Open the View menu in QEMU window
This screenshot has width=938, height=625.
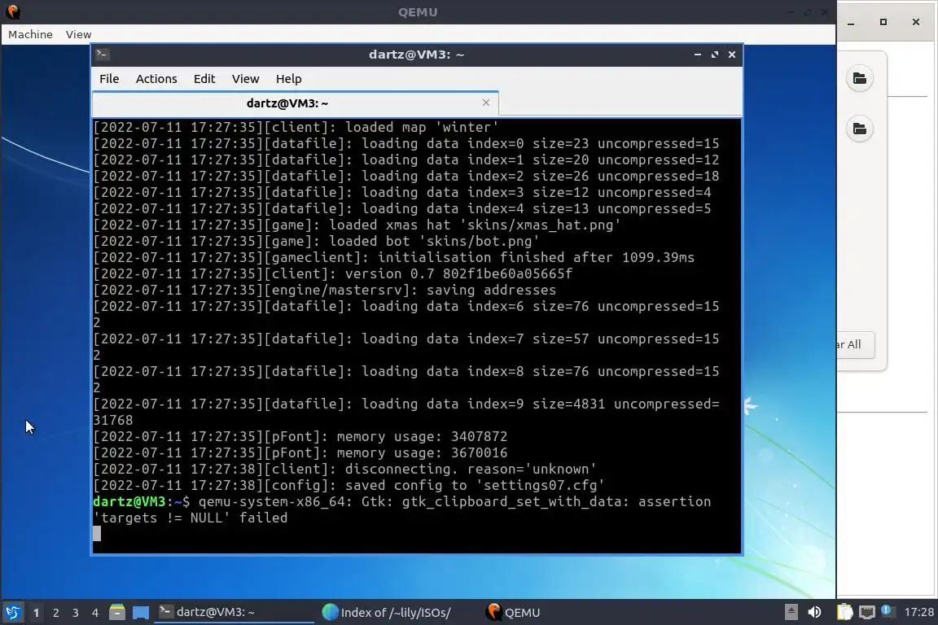click(x=78, y=34)
